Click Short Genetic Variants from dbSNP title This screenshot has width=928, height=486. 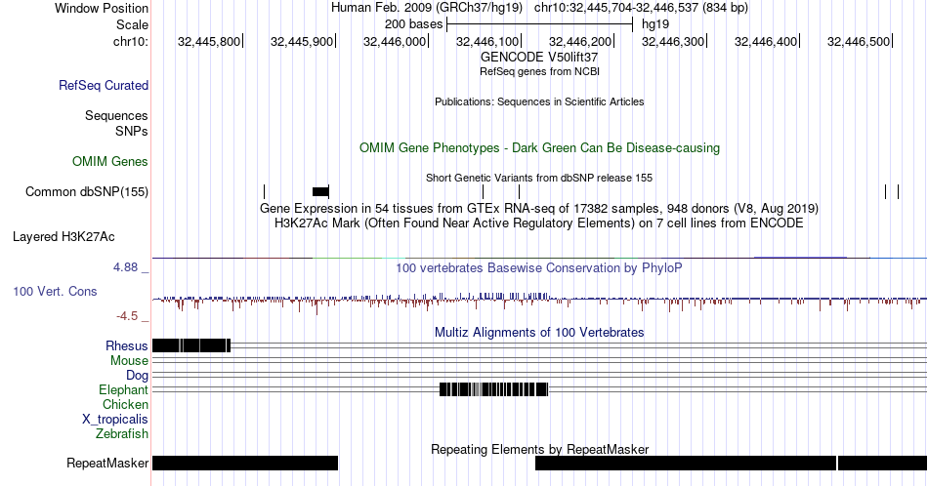[539, 178]
